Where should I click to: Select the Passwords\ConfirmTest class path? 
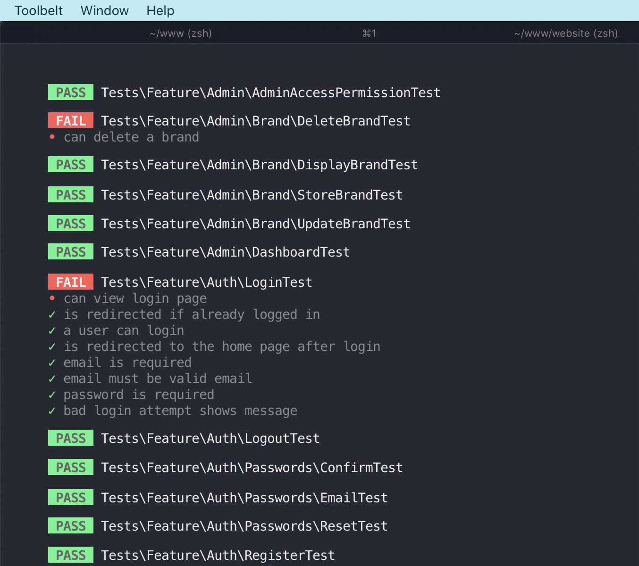pos(252,467)
